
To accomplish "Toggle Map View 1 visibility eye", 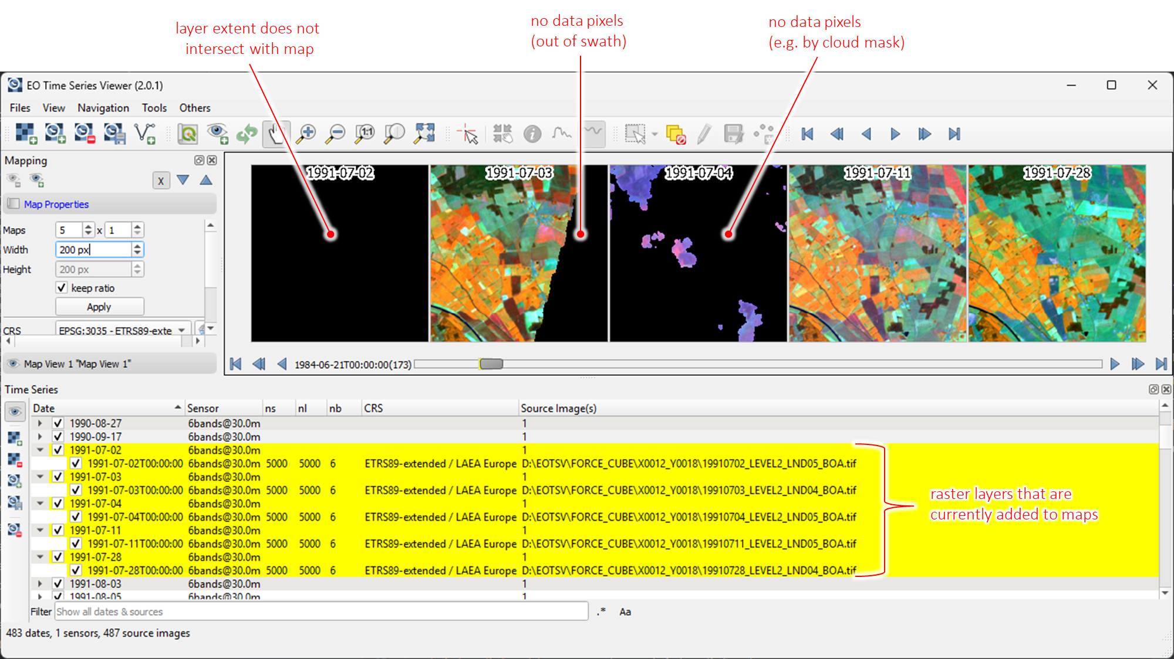I will [13, 364].
